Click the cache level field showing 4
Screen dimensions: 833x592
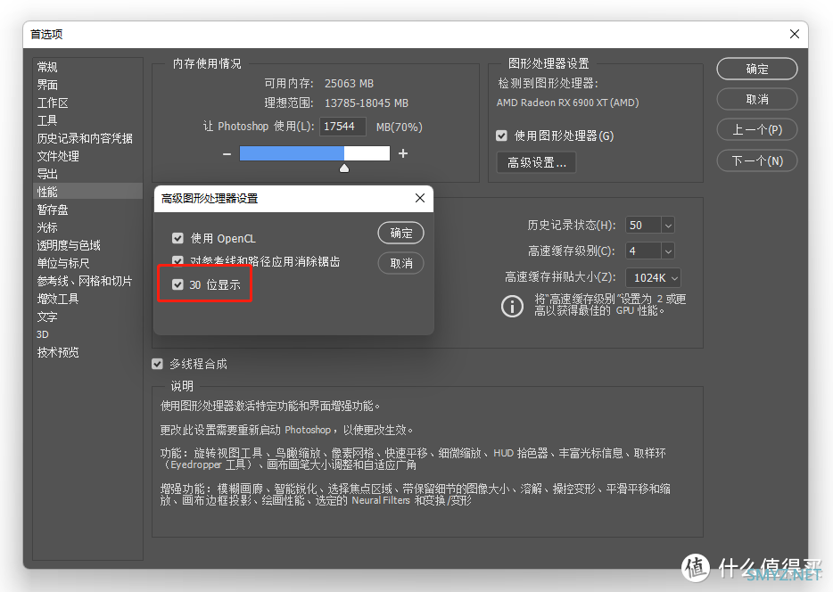pyautogui.click(x=643, y=251)
